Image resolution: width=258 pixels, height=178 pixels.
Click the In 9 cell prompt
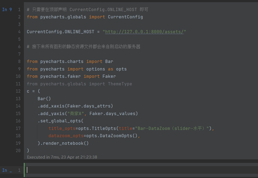(7, 9)
